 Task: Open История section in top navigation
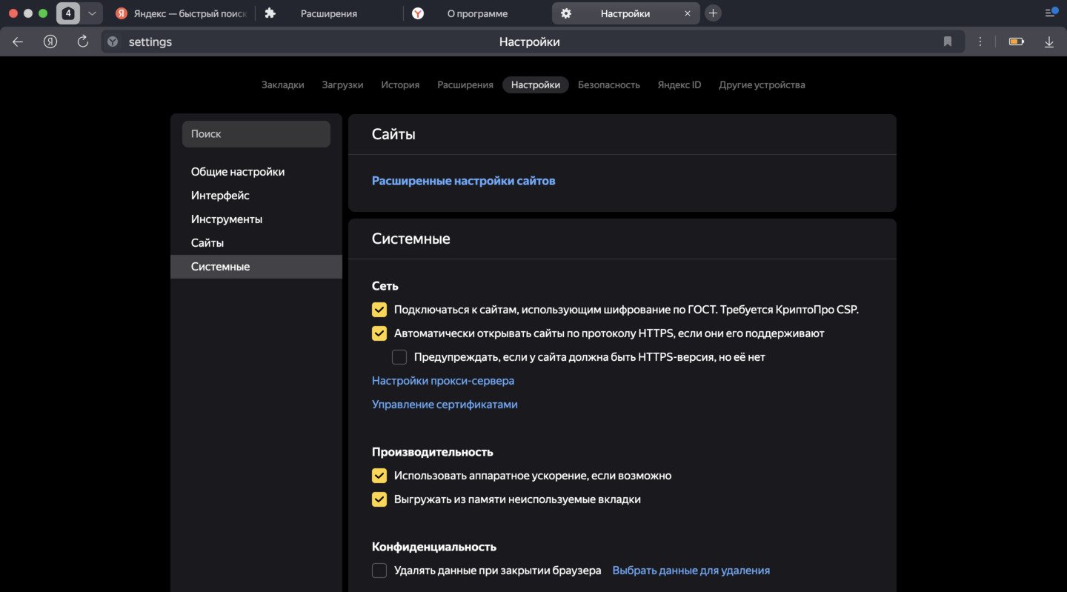tap(400, 84)
